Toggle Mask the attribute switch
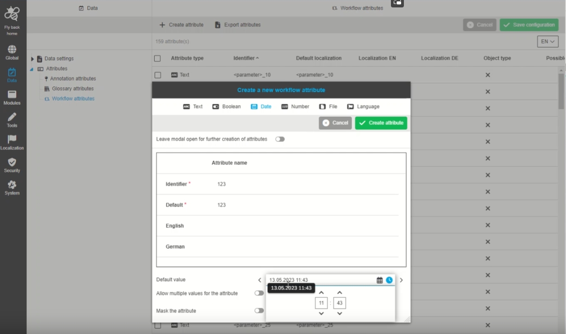Image resolution: width=566 pixels, height=334 pixels. [x=259, y=311]
